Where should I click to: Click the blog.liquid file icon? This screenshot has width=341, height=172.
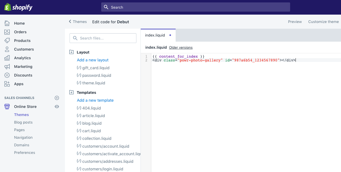pyautogui.click(x=79, y=123)
